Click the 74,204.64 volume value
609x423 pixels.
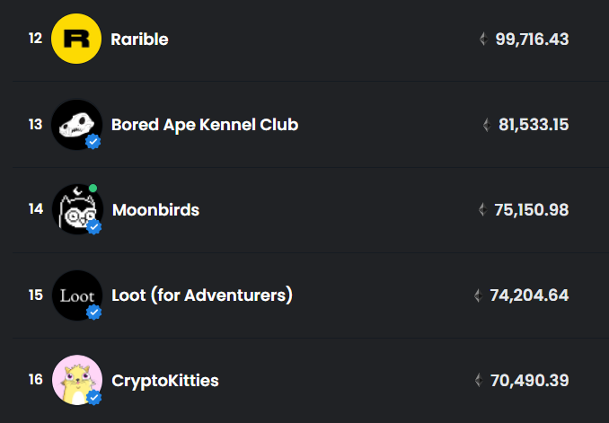tap(529, 295)
